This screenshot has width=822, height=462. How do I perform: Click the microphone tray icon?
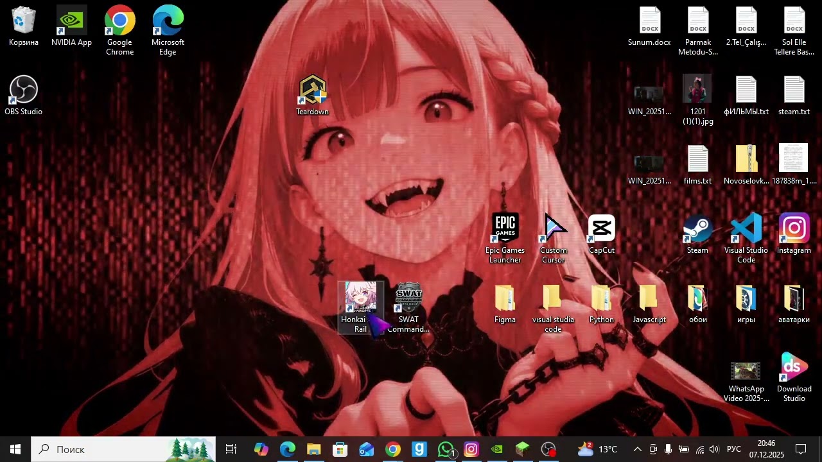point(668,449)
